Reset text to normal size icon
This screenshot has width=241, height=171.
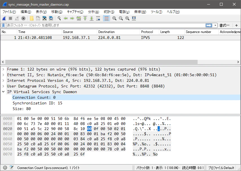pyautogui.click(x=127, y=18)
